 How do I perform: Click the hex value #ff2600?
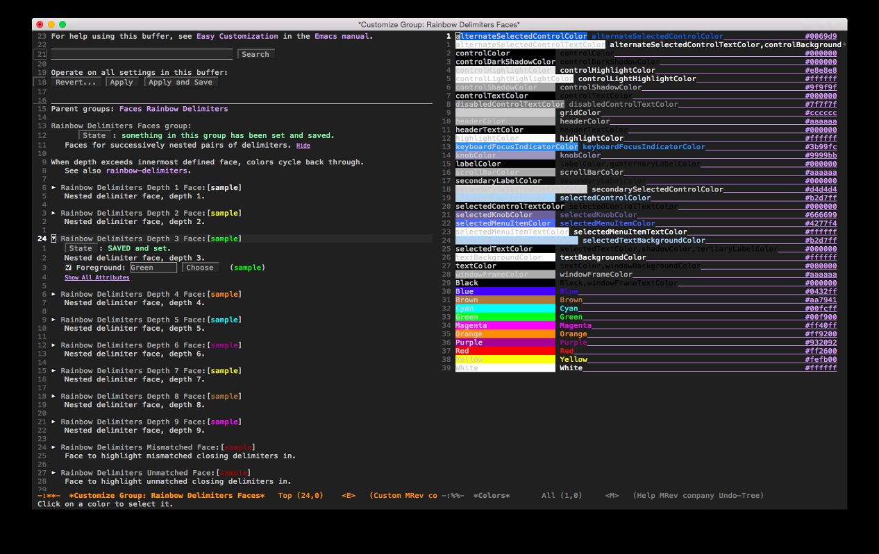821,351
